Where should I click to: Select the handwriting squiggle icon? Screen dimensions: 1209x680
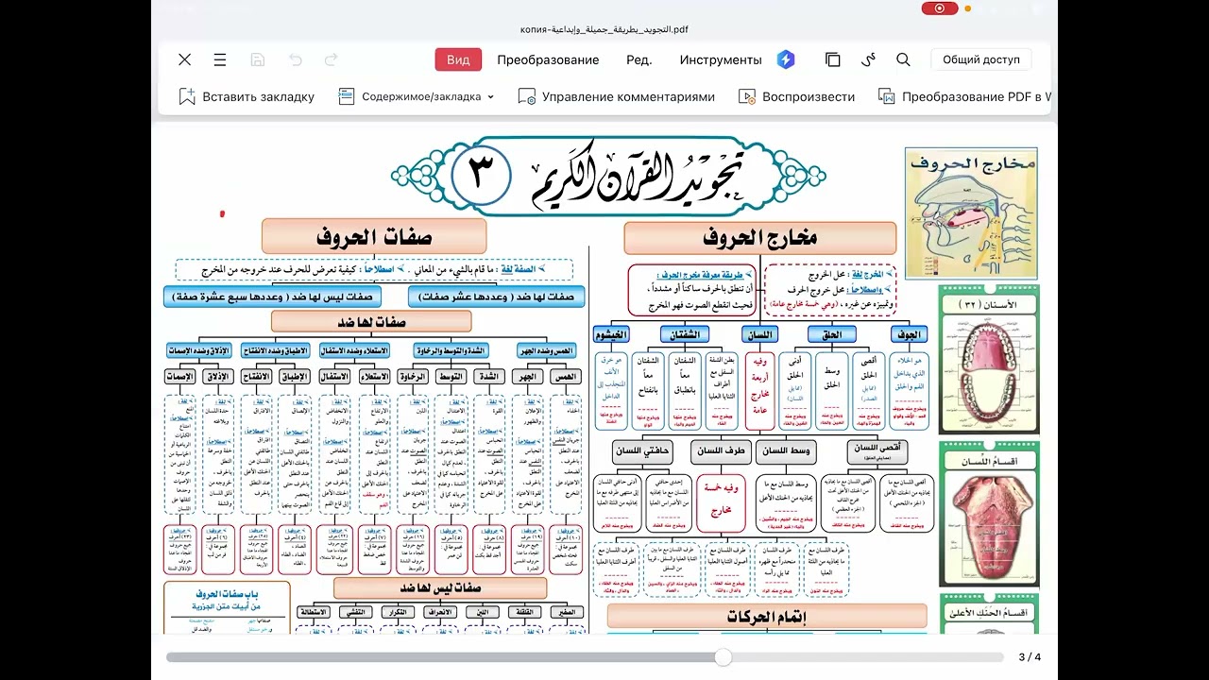point(868,59)
